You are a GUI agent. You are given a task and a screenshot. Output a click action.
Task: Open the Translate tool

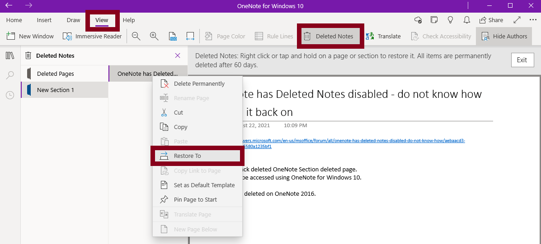[383, 36]
